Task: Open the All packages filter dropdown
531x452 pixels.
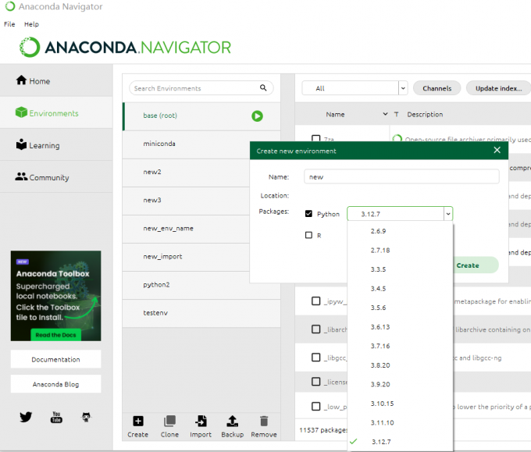Action: tap(403, 88)
